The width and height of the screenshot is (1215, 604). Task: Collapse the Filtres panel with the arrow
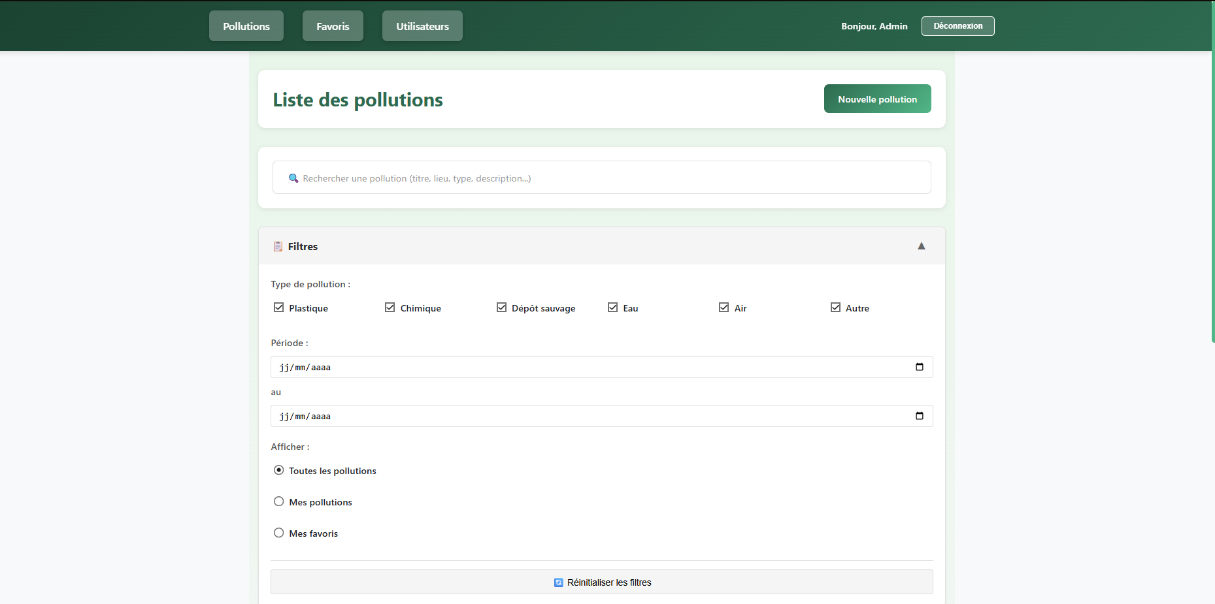tap(922, 246)
